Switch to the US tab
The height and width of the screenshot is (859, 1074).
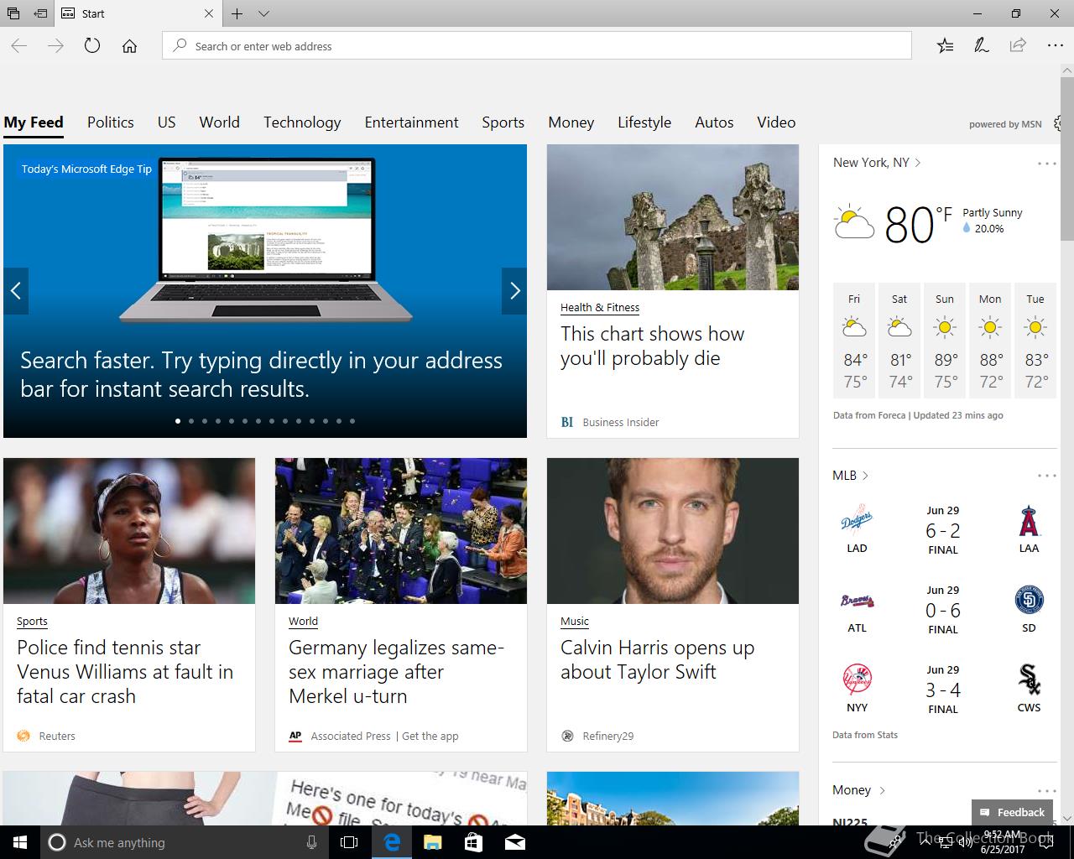[167, 122]
